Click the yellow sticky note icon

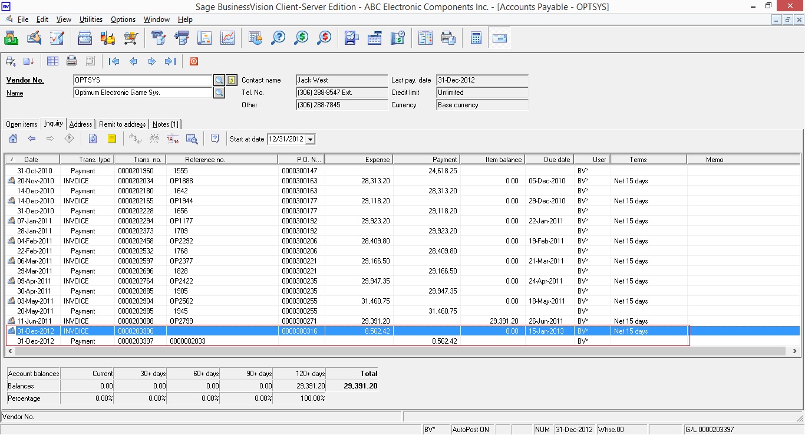coord(111,139)
